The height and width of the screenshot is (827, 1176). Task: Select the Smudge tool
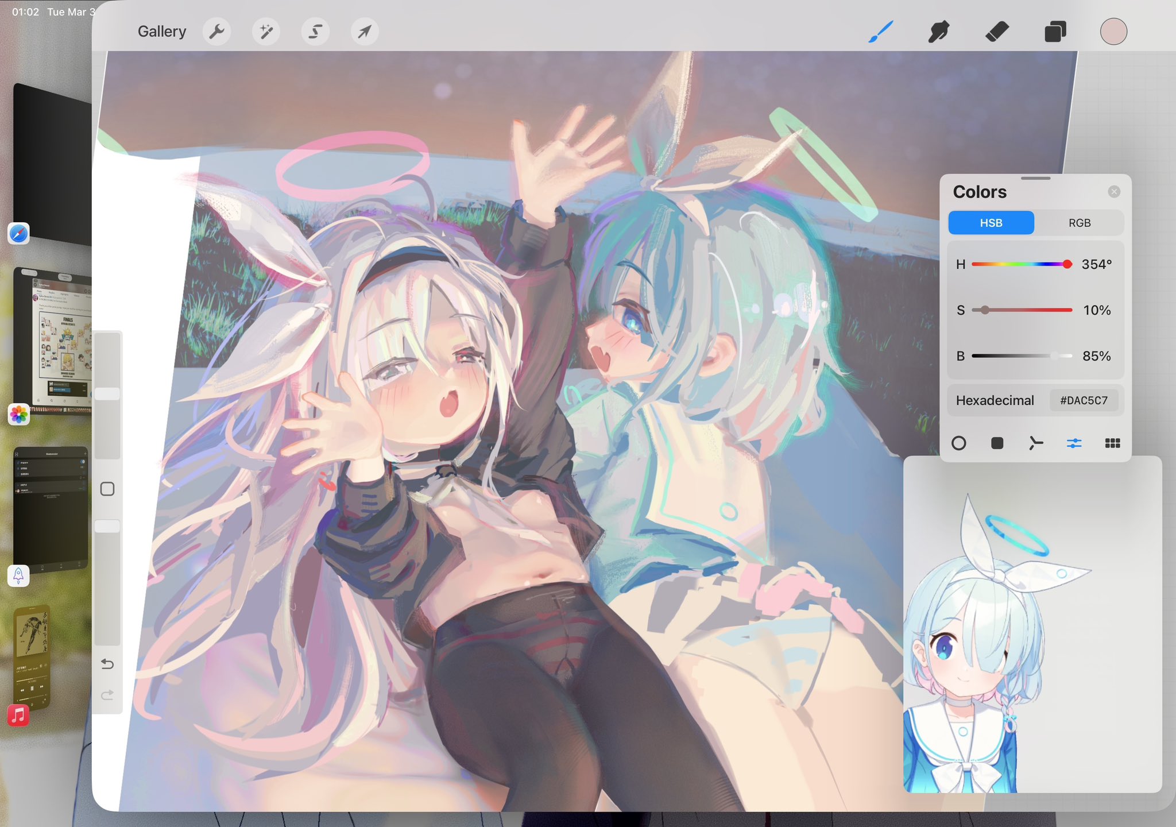[939, 32]
